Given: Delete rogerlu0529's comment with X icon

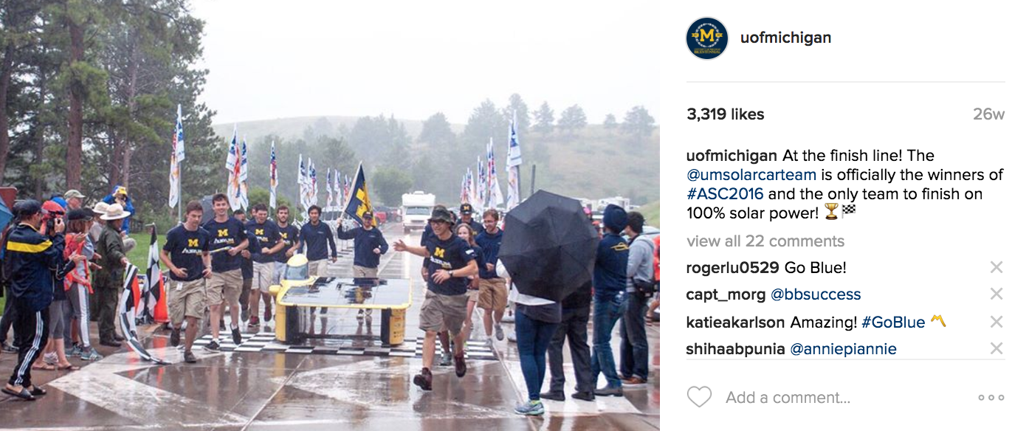Looking at the screenshot, I should pyautogui.click(x=997, y=268).
